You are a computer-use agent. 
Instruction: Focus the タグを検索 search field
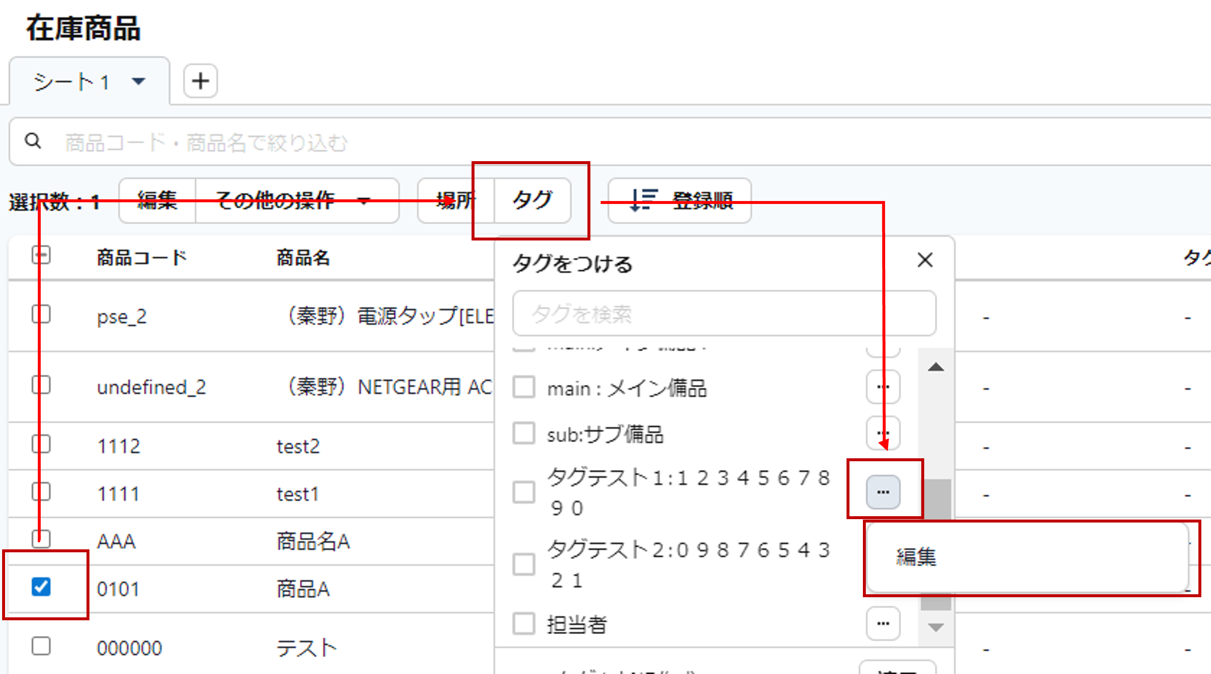point(724,313)
